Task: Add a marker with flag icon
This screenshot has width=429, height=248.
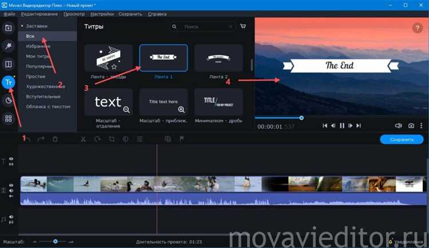Action: coord(182,139)
